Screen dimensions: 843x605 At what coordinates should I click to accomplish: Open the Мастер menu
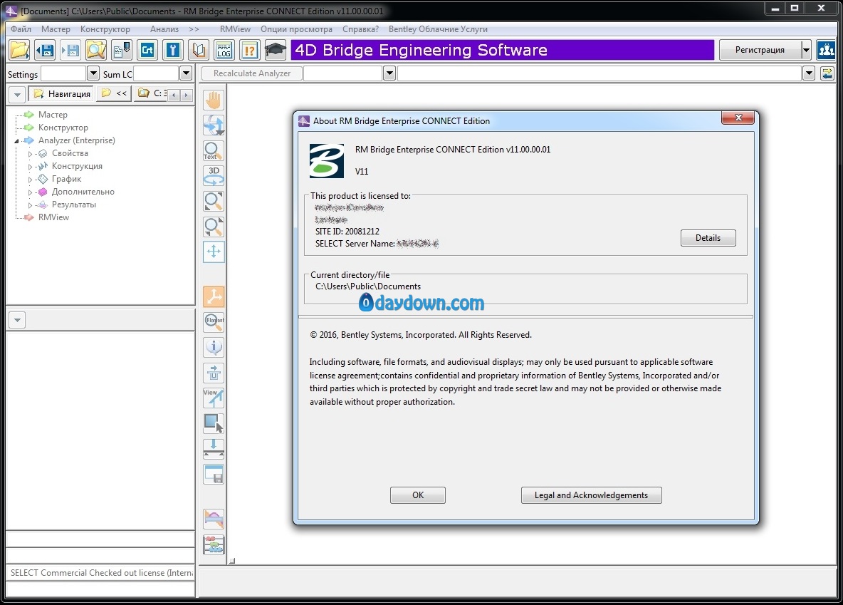click(x=56, y=29)
